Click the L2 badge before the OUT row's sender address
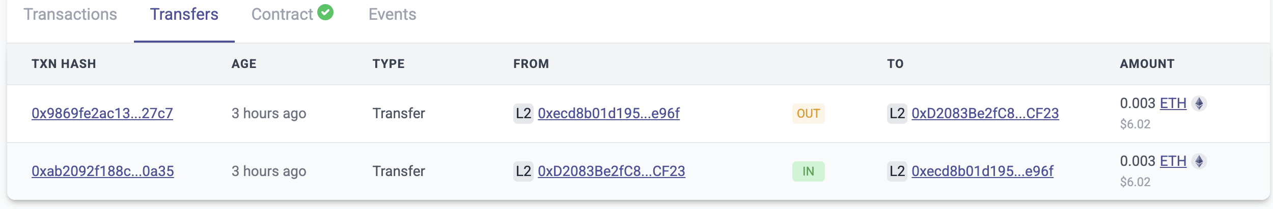Screen dimensions: 1273x209 pyautogui.click(x=523, y=113)
